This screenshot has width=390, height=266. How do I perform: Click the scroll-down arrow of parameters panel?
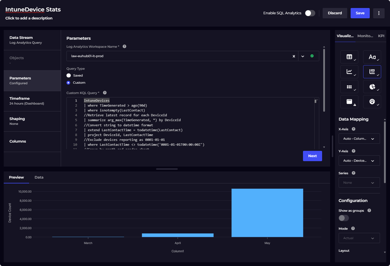(x=324, y=147)
